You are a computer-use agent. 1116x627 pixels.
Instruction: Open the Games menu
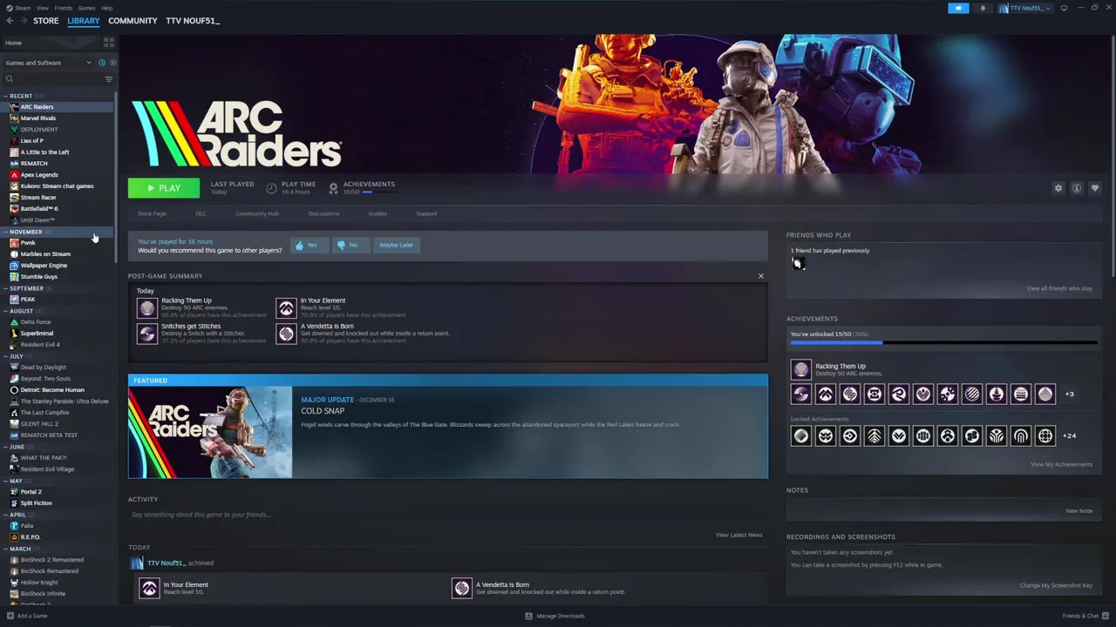click(86, 8)
